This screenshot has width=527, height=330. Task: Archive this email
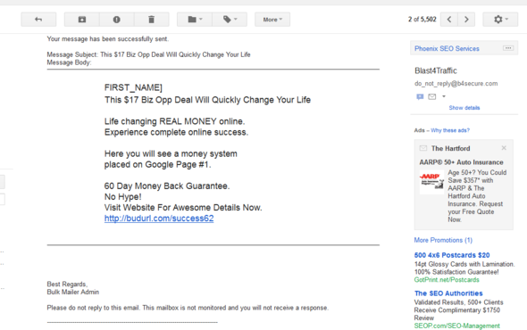[82, 20]
